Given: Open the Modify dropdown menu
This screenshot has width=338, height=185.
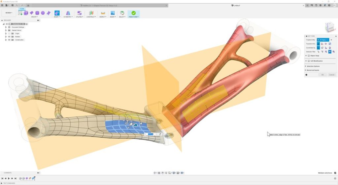Looking at the screenshot, I should (x=57, y=17).
